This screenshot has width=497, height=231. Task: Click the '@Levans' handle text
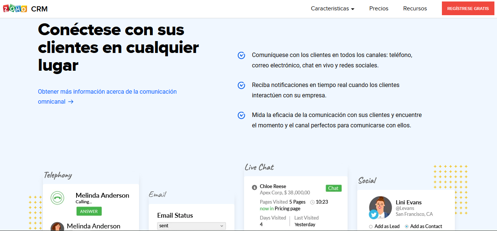pyautogui.click(x=405, y=208)
